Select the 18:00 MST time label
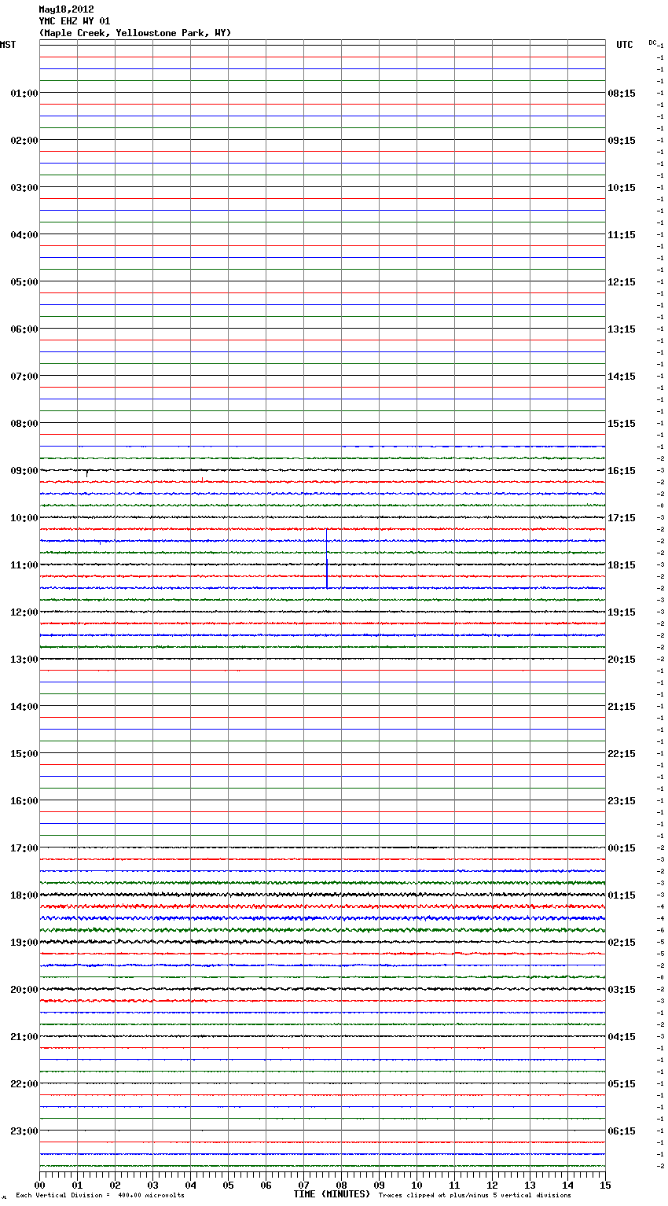Viewport: 668px width, 1206px height. click(24, 895)
